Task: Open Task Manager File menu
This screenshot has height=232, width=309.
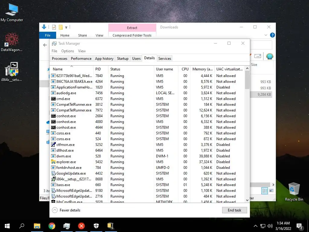Action: click(x=54, y=51)
